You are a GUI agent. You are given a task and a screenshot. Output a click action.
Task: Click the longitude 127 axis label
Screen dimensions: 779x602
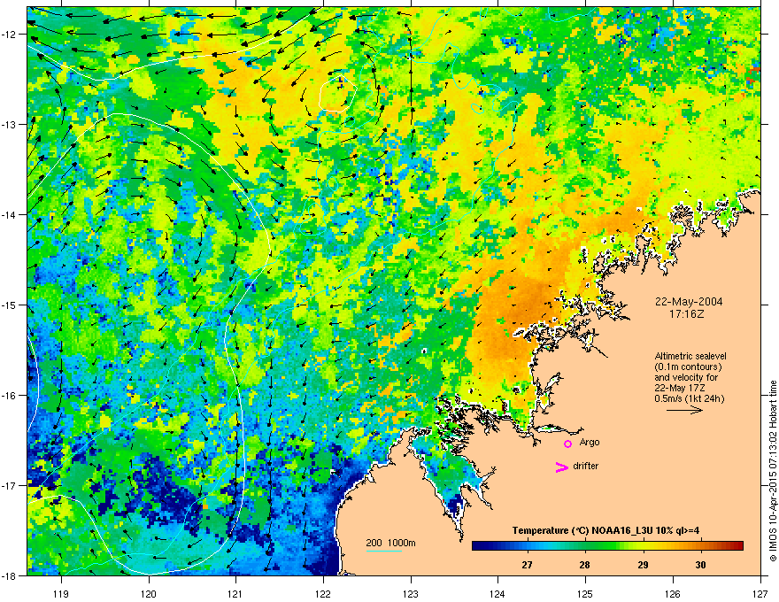[x=760, y=593]
